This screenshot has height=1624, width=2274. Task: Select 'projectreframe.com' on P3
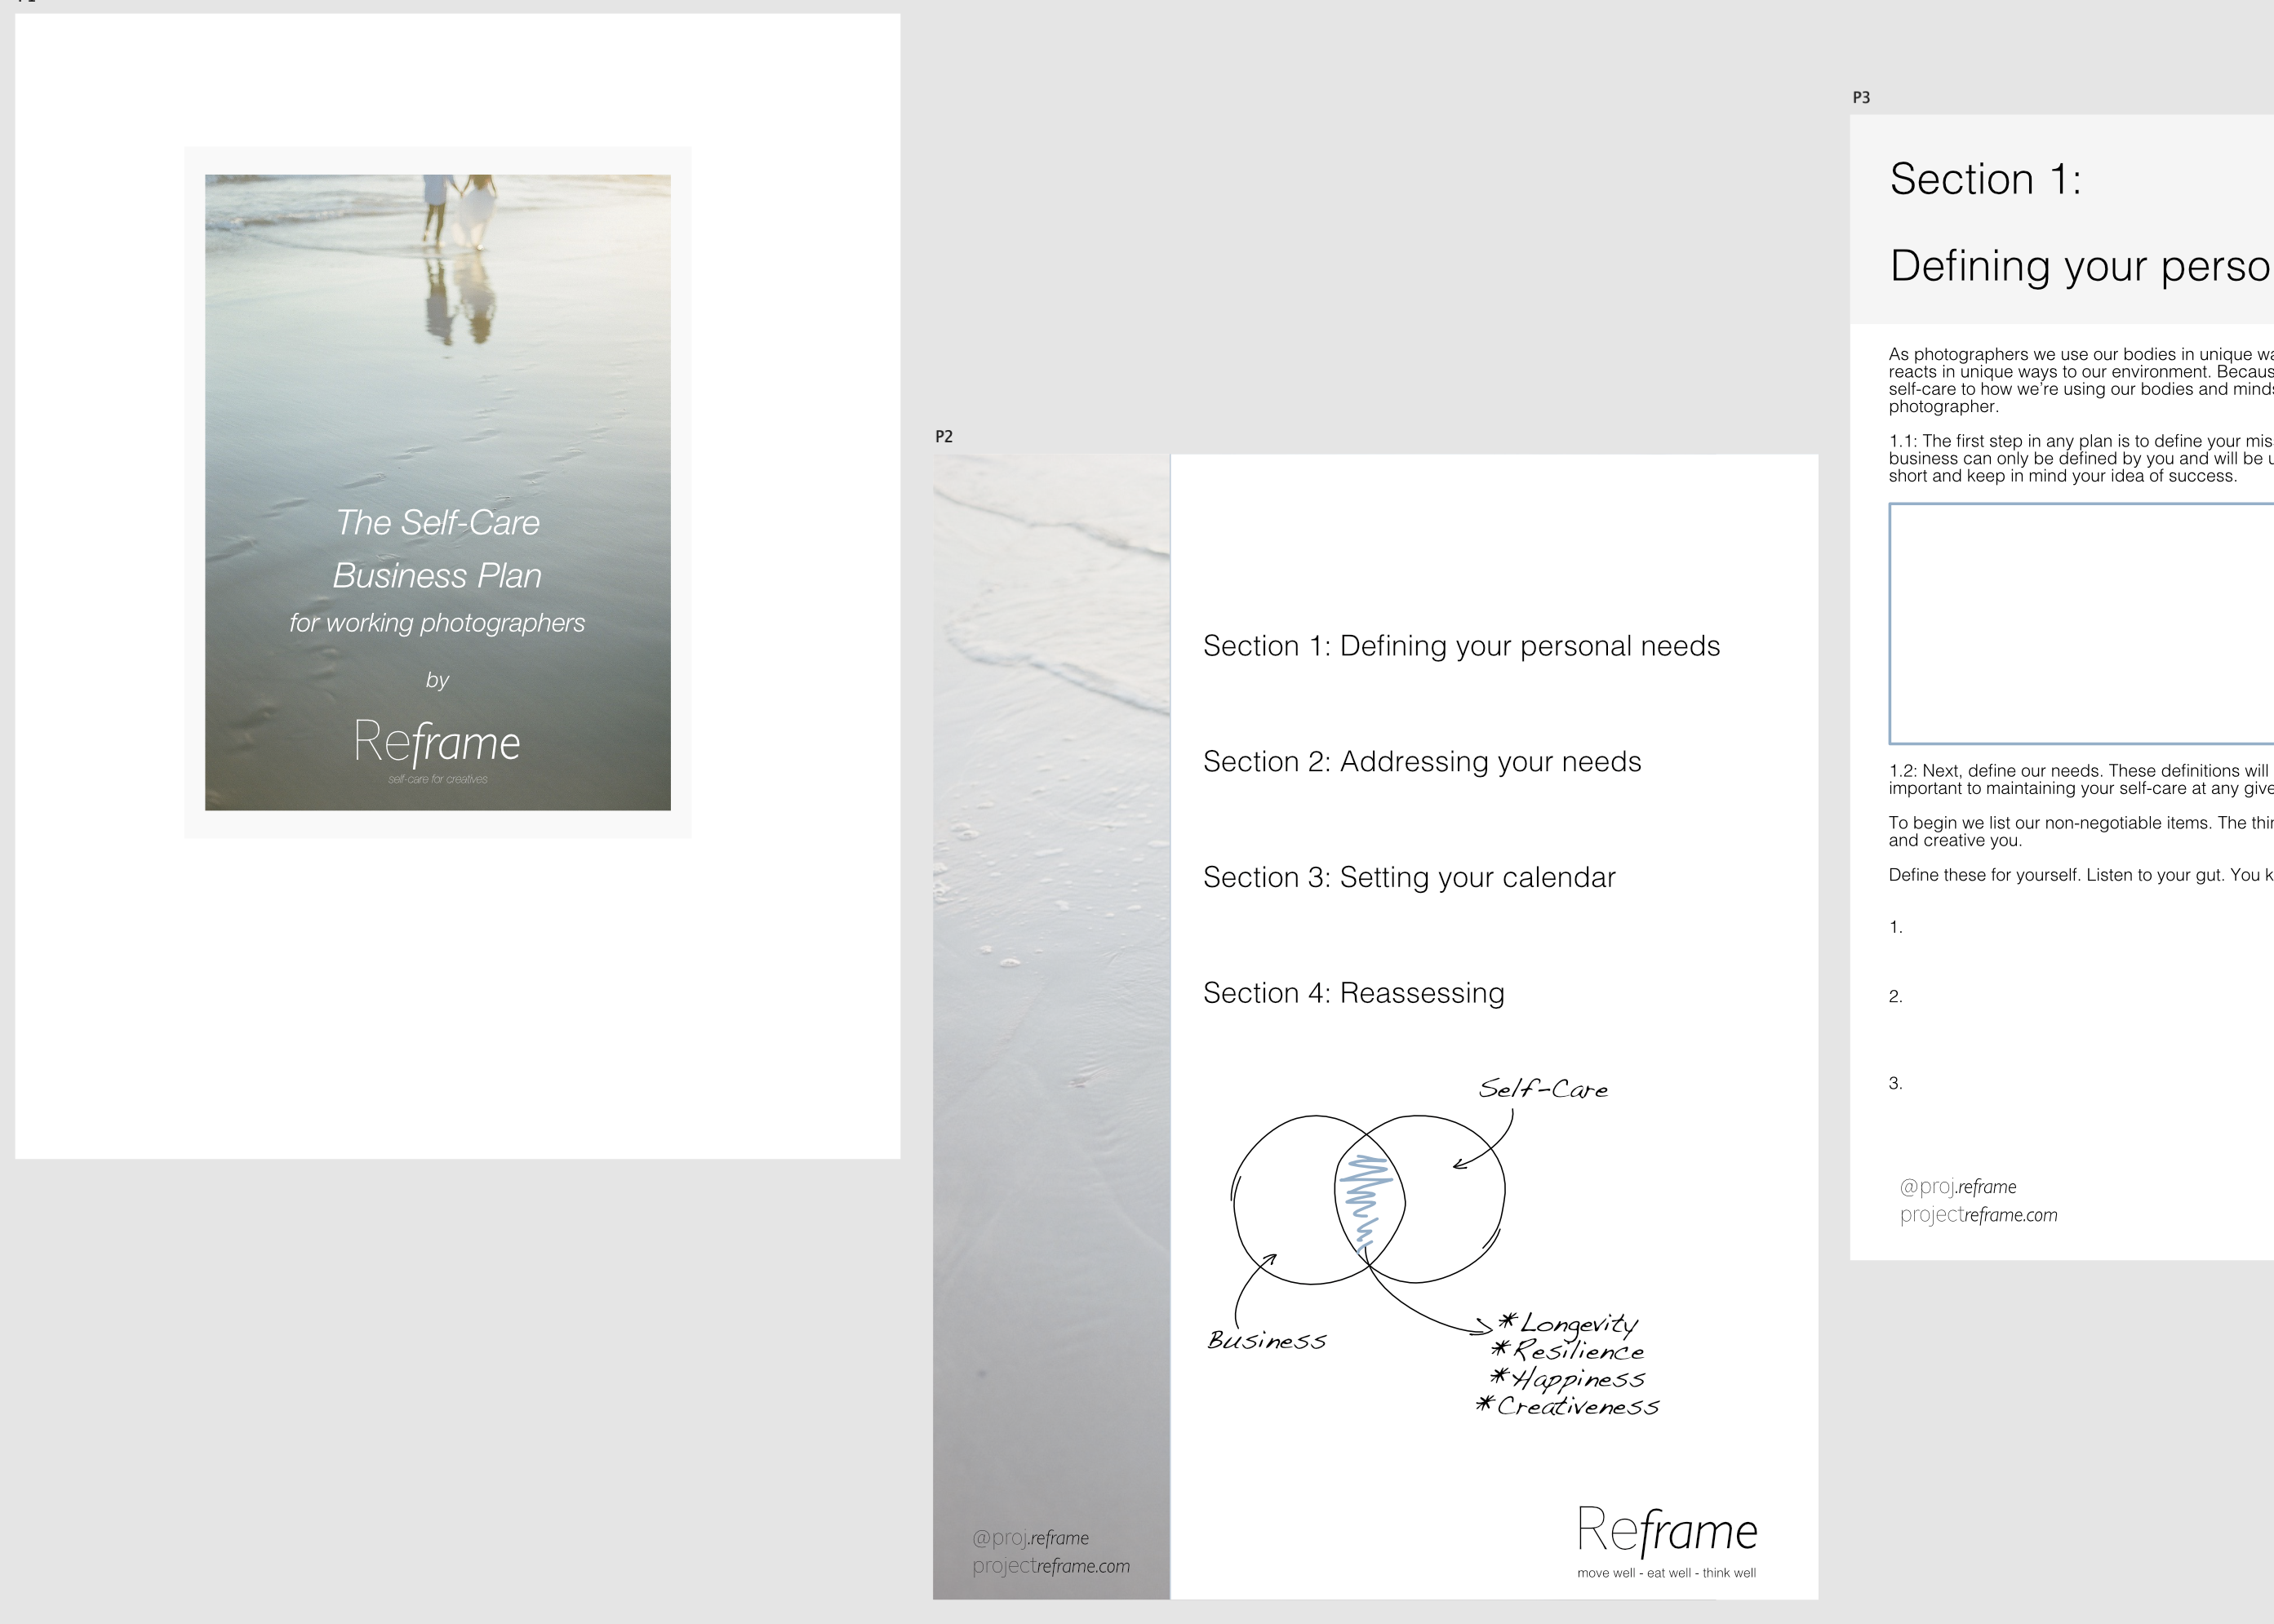(1979, 1215)
